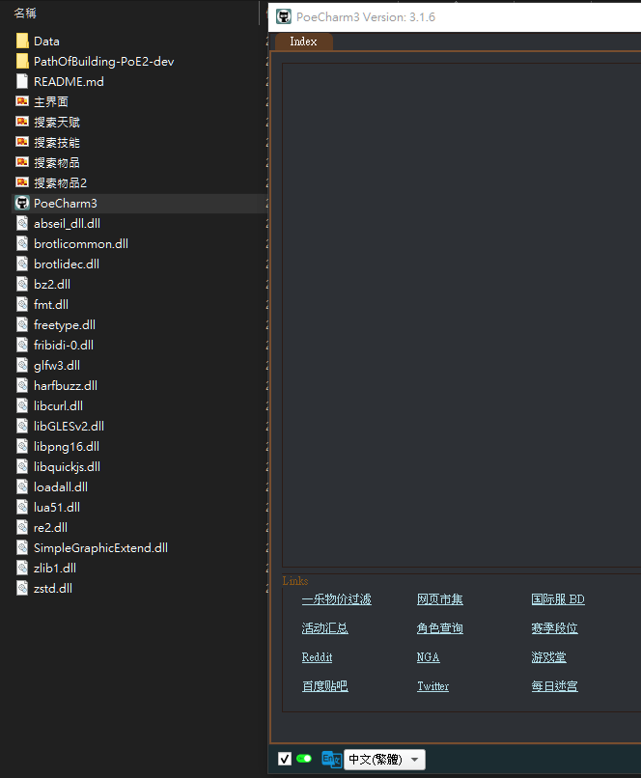The height and width of the screenshot is (778, 641).
Task: Open the NGA link
Action: pos(428,657)
